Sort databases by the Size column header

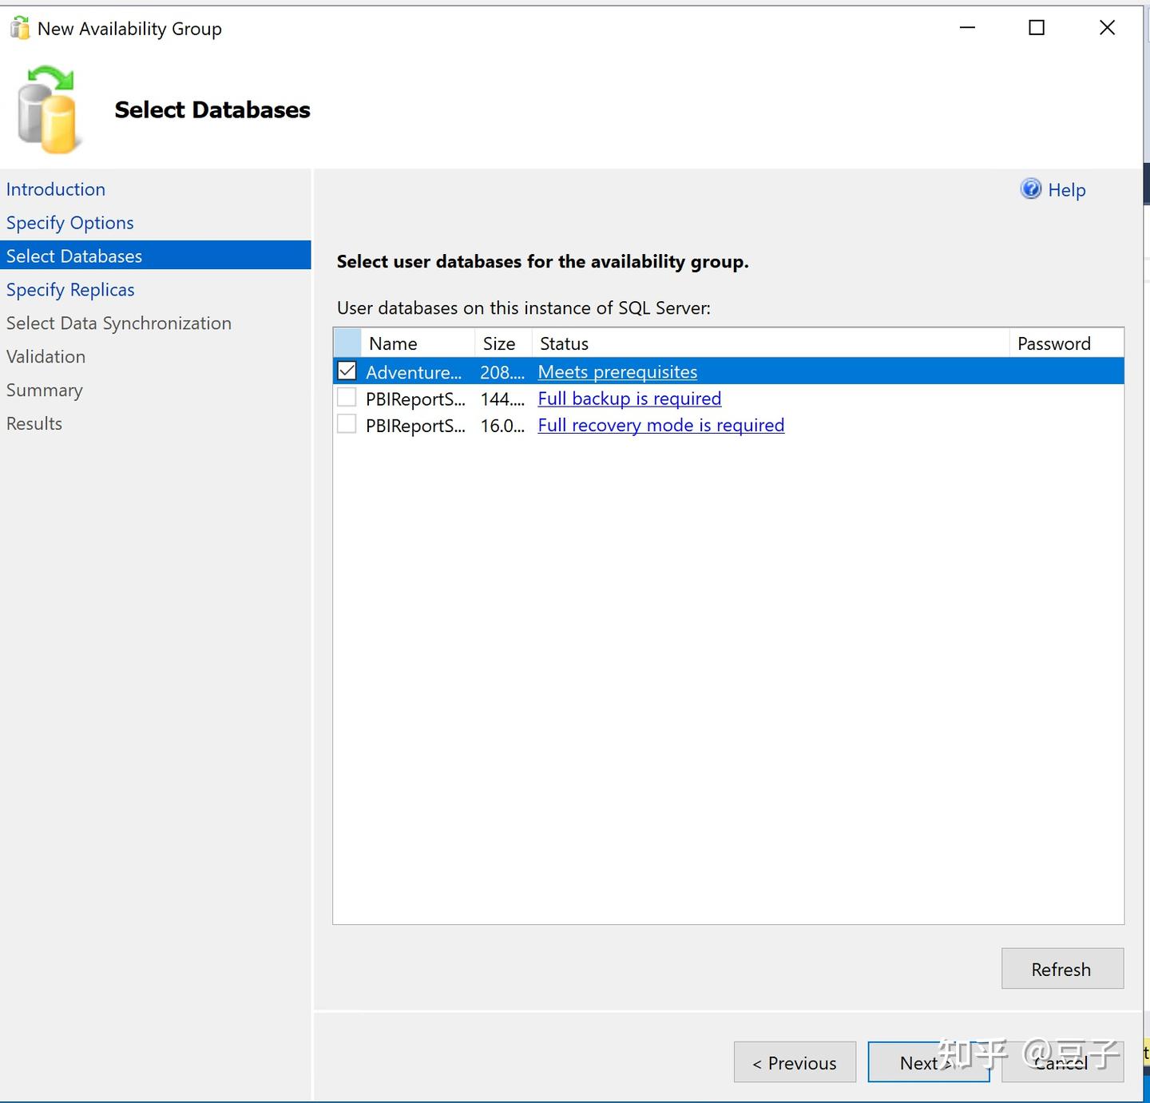pyautogui.click(x=498, y=343)
